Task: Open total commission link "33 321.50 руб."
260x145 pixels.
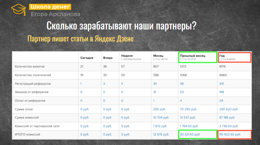Action: [x=190, y=134]
